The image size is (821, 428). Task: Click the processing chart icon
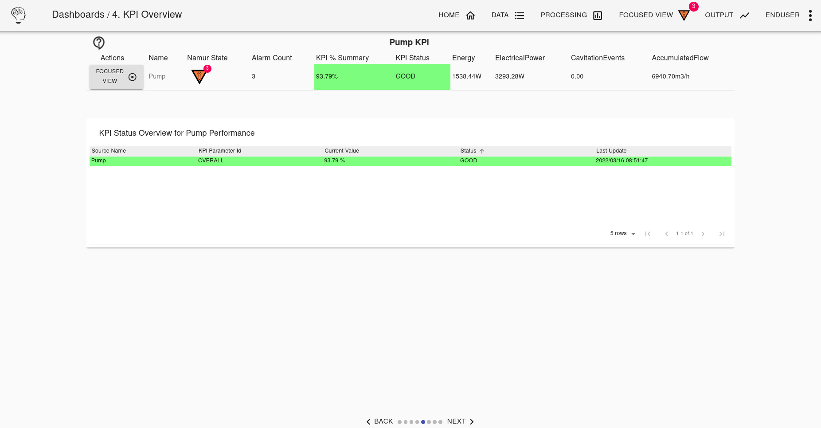tap(598, 16)
